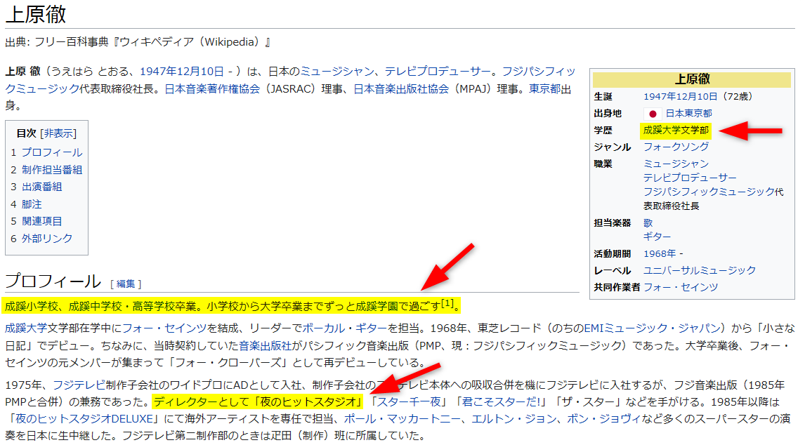Go to 出演番組 in the table of contents
This screenshot has height=445, width=805.
(41, 187)
